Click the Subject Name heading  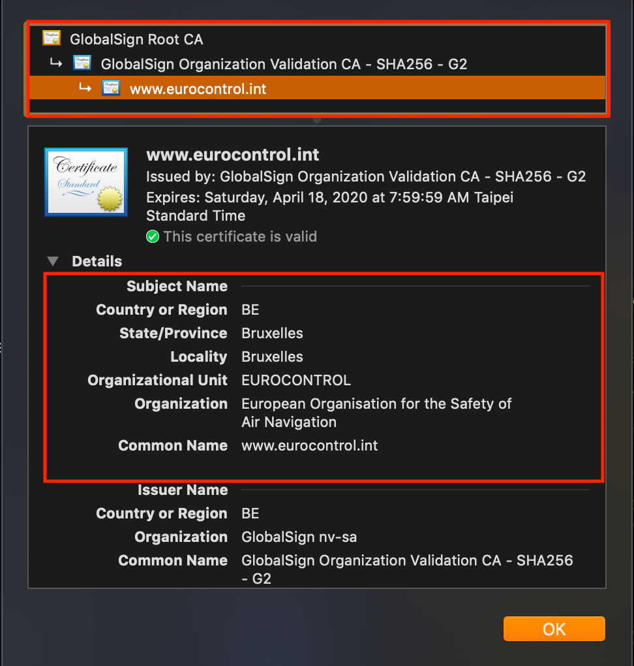coord(177,286)
